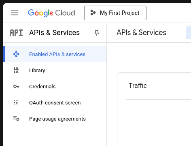Click the API logo icon in sidebar header
The height and width of the screenshot is (146, 191).
coord(17,33)
